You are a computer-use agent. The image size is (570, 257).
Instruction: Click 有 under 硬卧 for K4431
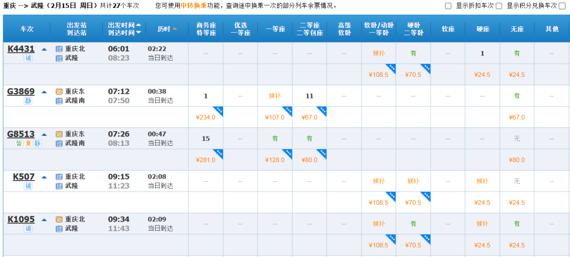413,53
